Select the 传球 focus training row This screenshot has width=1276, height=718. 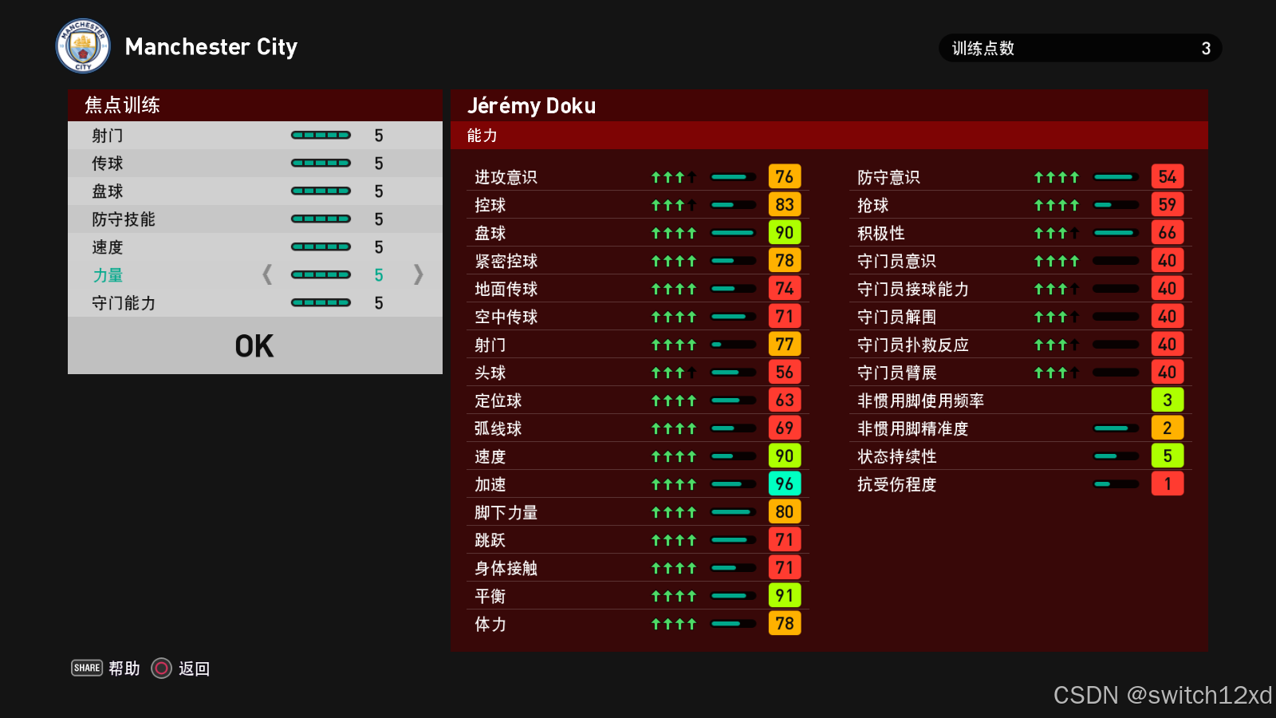click(255, 164)
